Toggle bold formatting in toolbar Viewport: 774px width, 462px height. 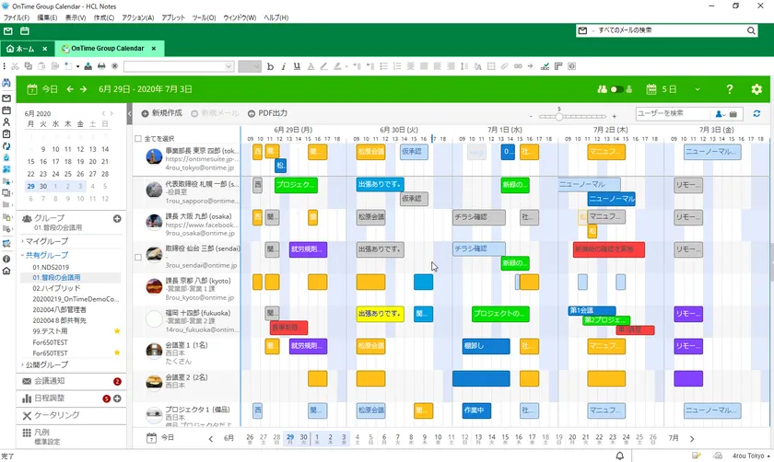(x=270, y=66)
